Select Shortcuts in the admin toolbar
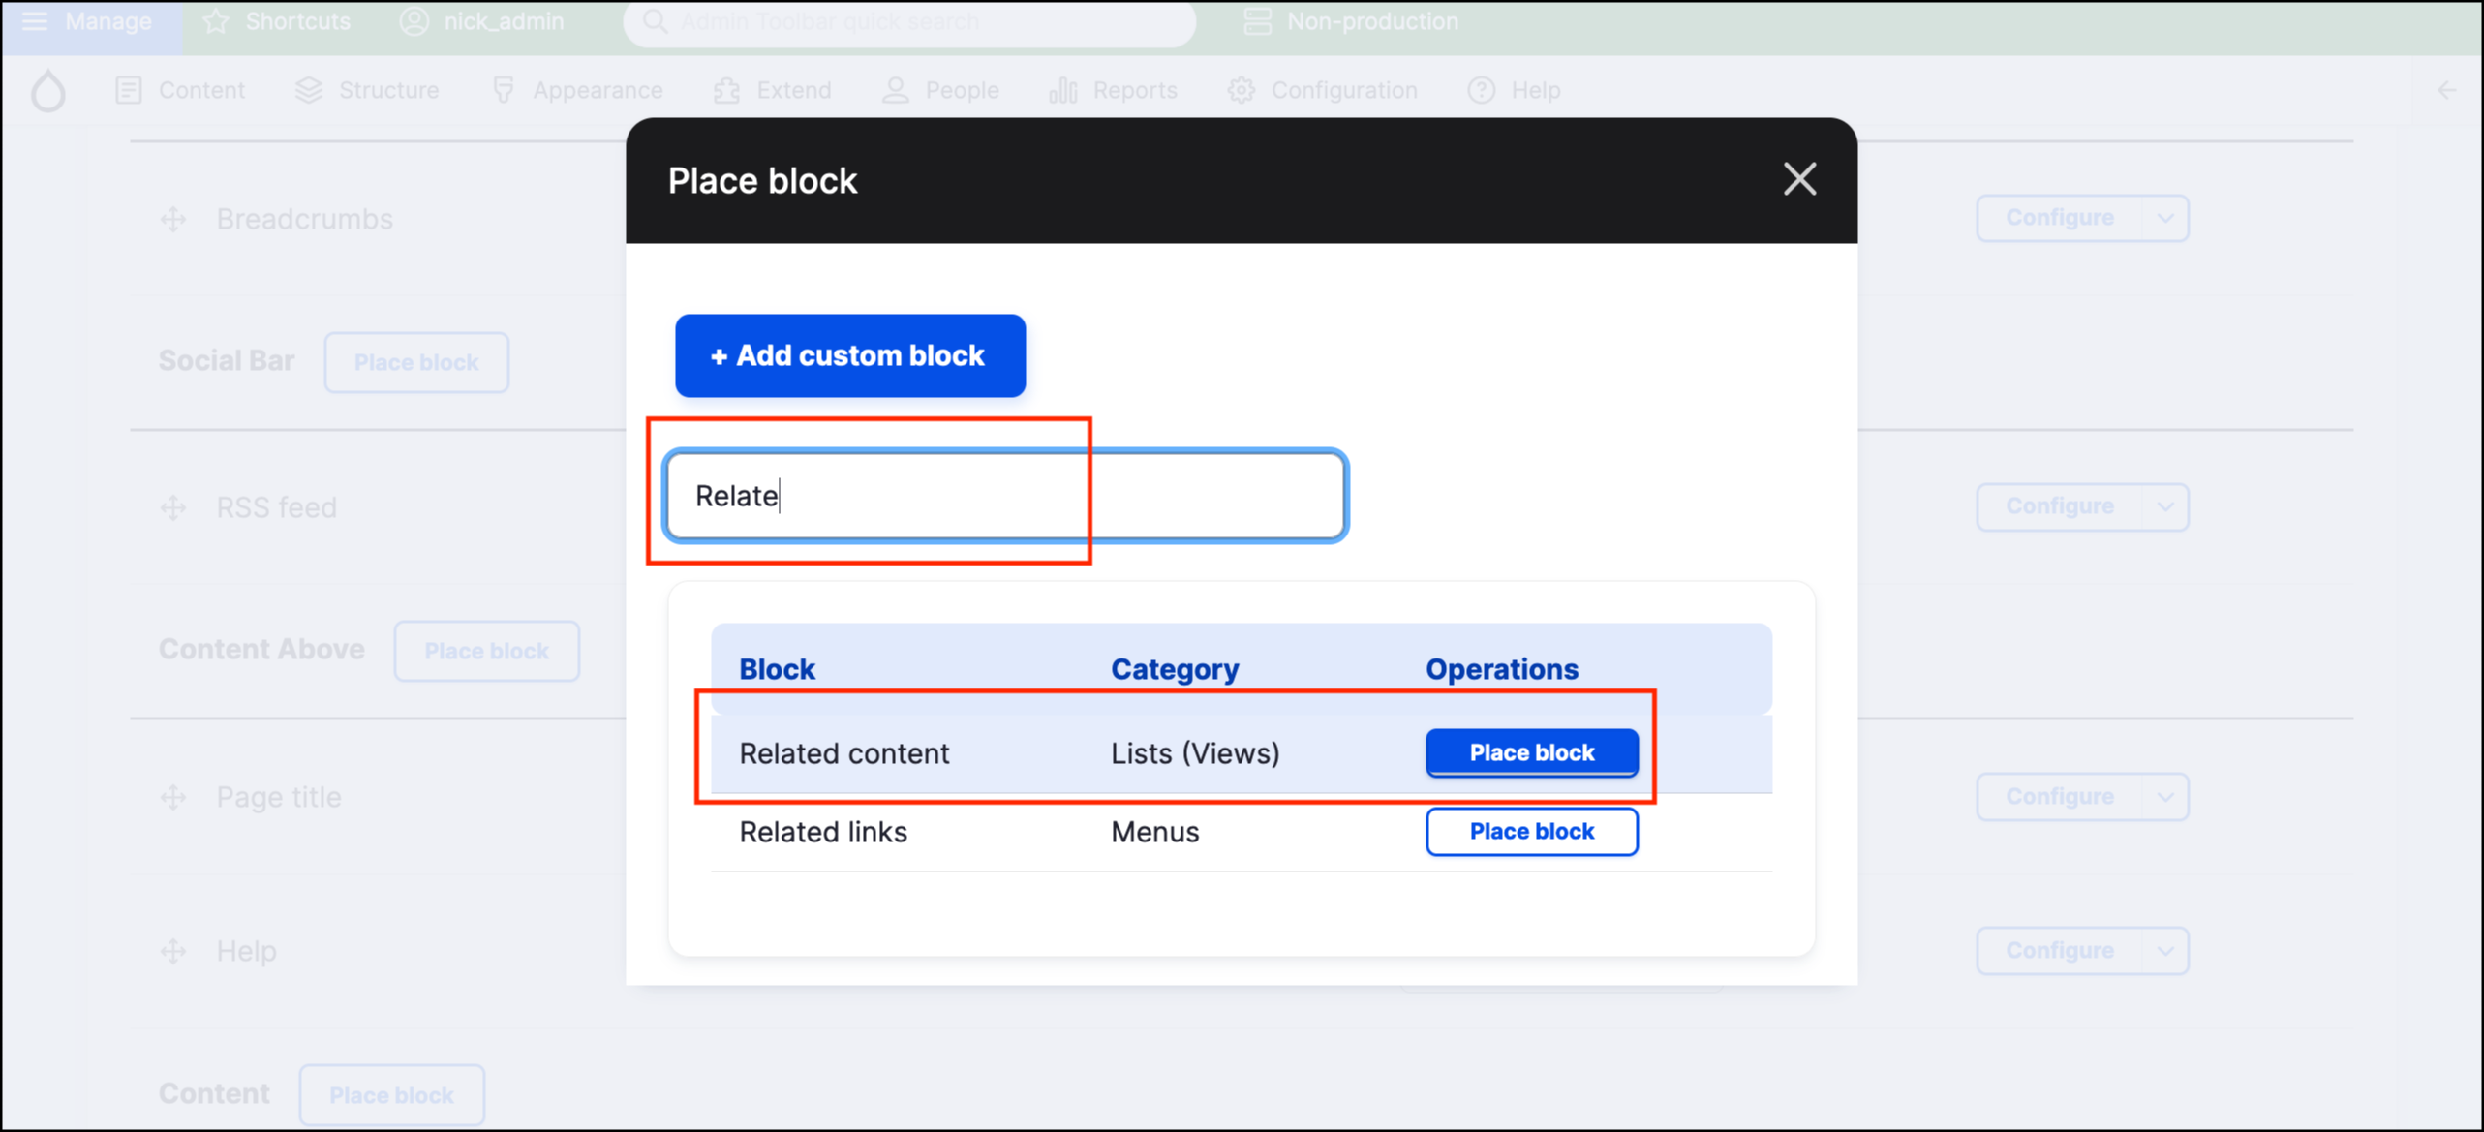Viewport: 2484px width, 1132px height. click(276, 21)
